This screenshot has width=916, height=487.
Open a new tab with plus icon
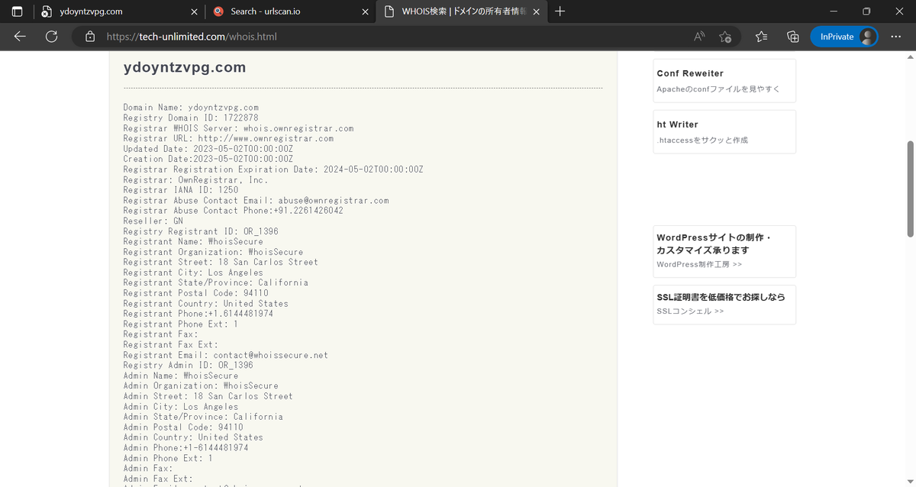560,11
